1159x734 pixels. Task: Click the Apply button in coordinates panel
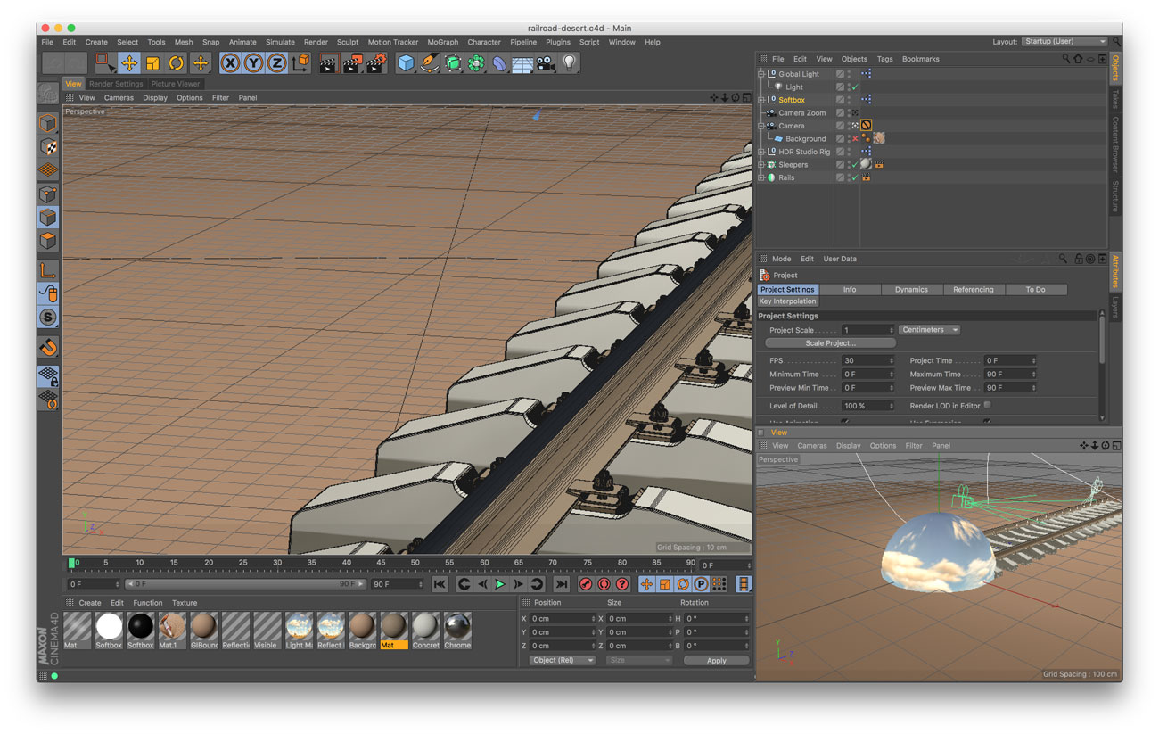tap(716, 661)
